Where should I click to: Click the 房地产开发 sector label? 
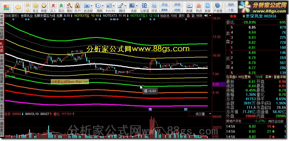234,121
